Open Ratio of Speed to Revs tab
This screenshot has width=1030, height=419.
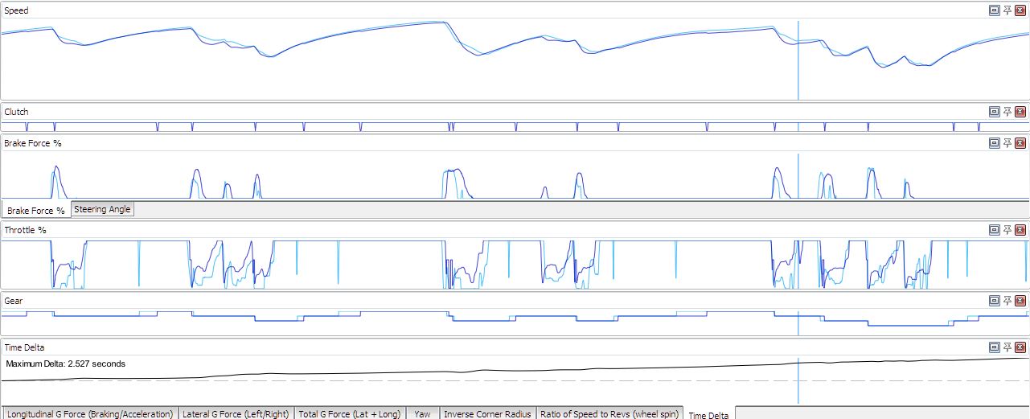click(609, 413)
